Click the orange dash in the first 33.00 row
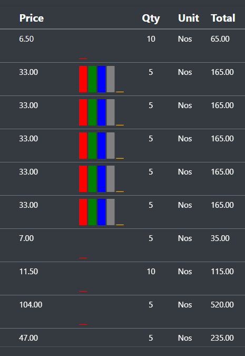Screen dimensions: 245x356 pos(120,92)
